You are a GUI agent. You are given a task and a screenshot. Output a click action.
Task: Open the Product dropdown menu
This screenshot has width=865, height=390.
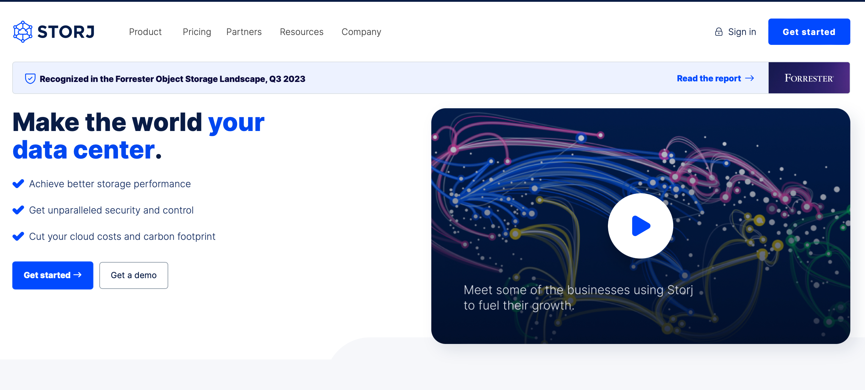click(x=145, y=32)
